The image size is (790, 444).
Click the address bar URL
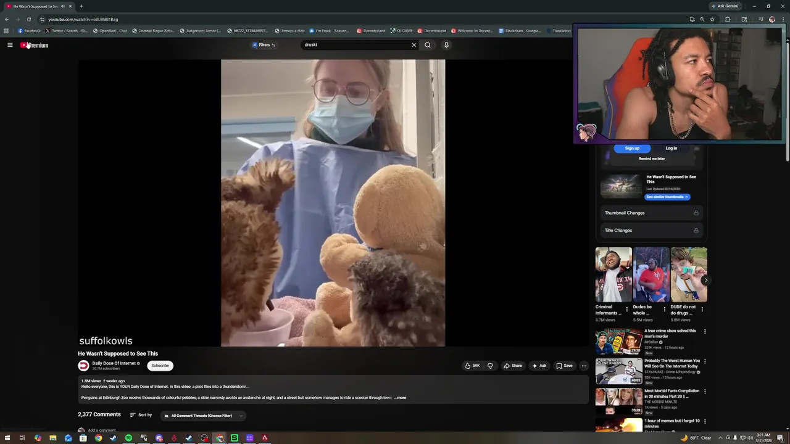pos(83,19)
